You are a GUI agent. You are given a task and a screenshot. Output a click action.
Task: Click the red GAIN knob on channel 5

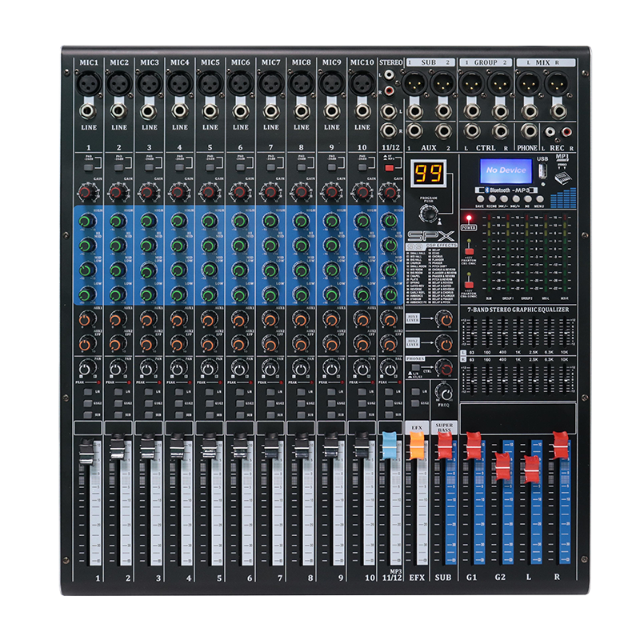pos(210,192)
